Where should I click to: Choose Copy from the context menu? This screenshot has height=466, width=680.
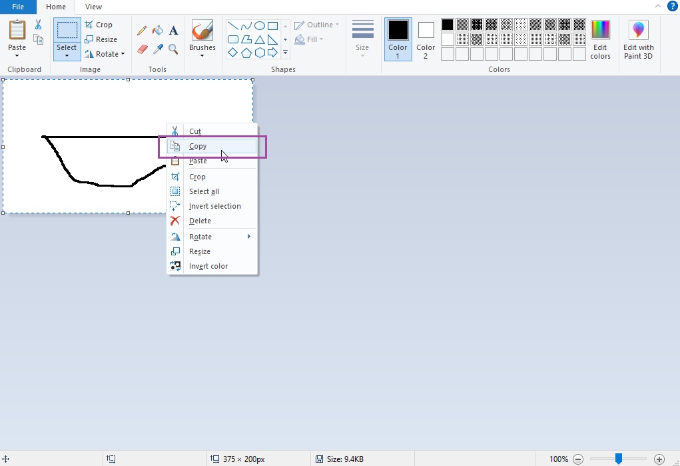tap(198, 146)
